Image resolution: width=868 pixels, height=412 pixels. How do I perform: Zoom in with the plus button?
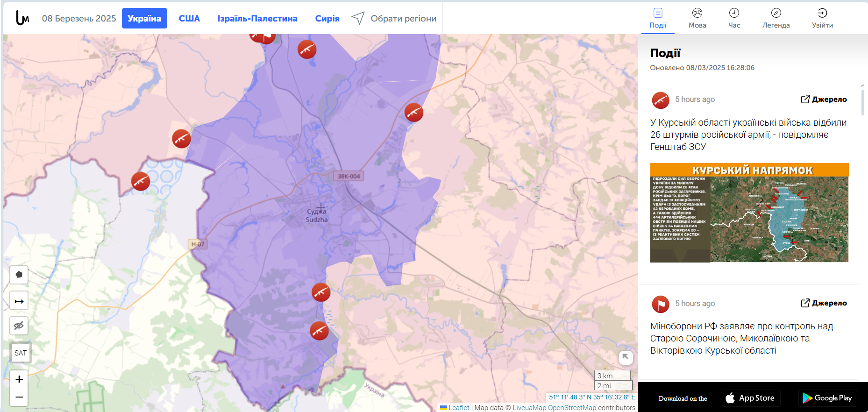pyautogui.click(x=19, y=379)
